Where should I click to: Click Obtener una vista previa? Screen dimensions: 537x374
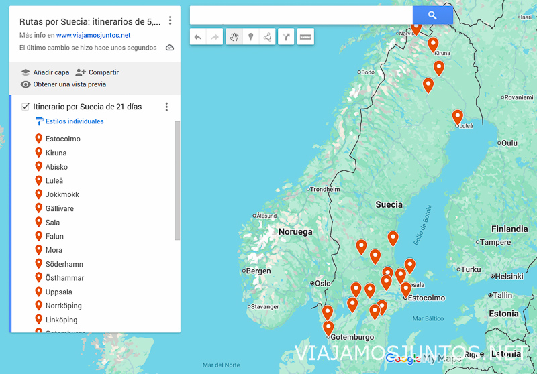coord(63,84)
